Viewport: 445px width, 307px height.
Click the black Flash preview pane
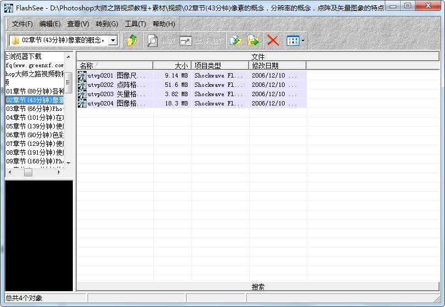click(x=39, y=235)
